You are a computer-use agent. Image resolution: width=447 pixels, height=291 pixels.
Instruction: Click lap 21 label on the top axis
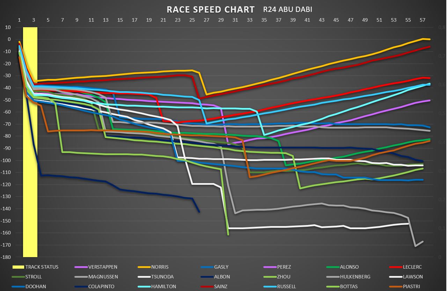[x=163, y=20]
